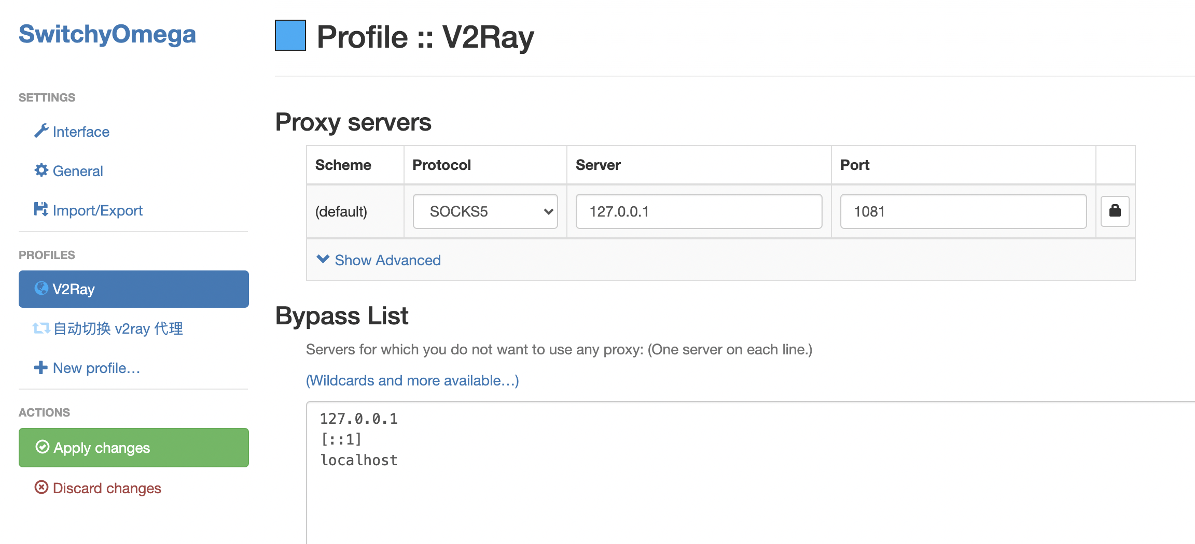This screenshot has width=1195, height=544.
Task: Click the chevron beside Show Advanced
Action: [x=323, y=259]
